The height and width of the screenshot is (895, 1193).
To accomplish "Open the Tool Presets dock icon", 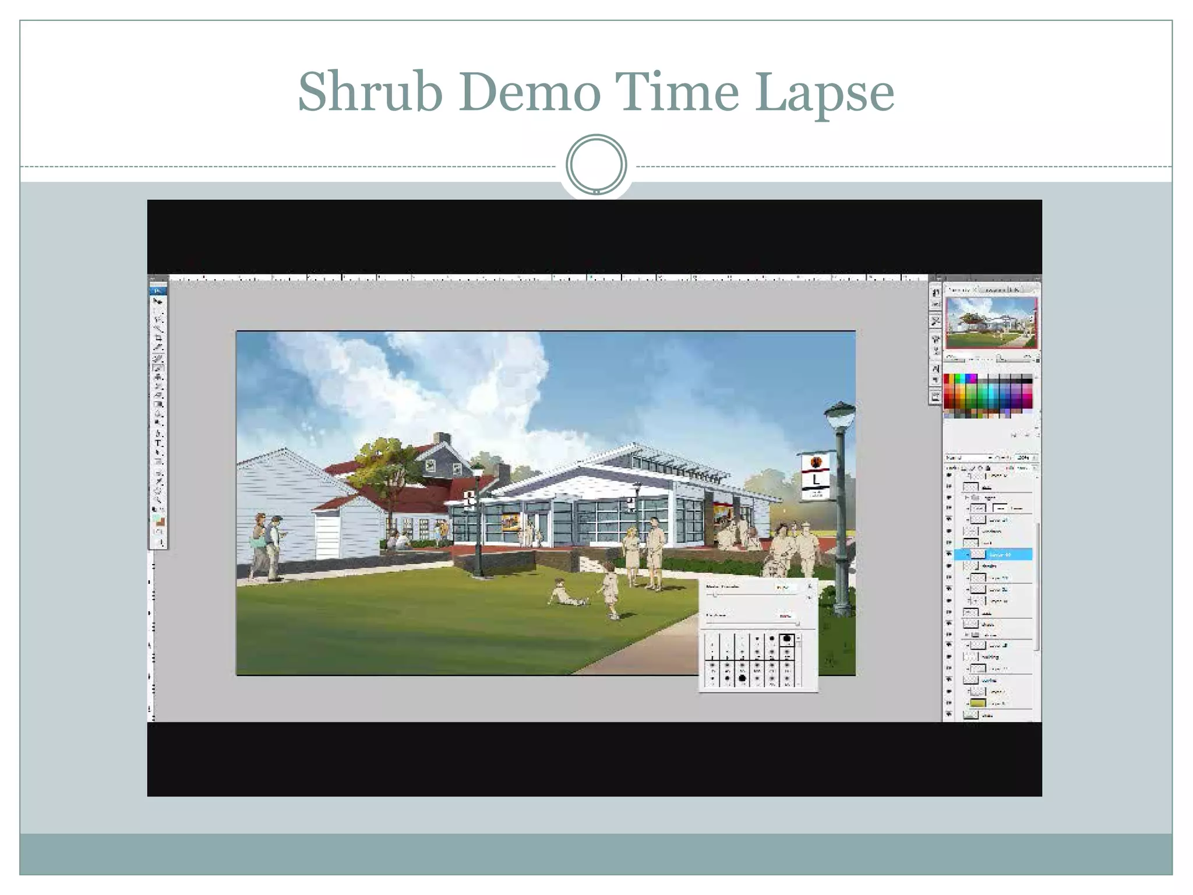I will [x=936, y=320].
